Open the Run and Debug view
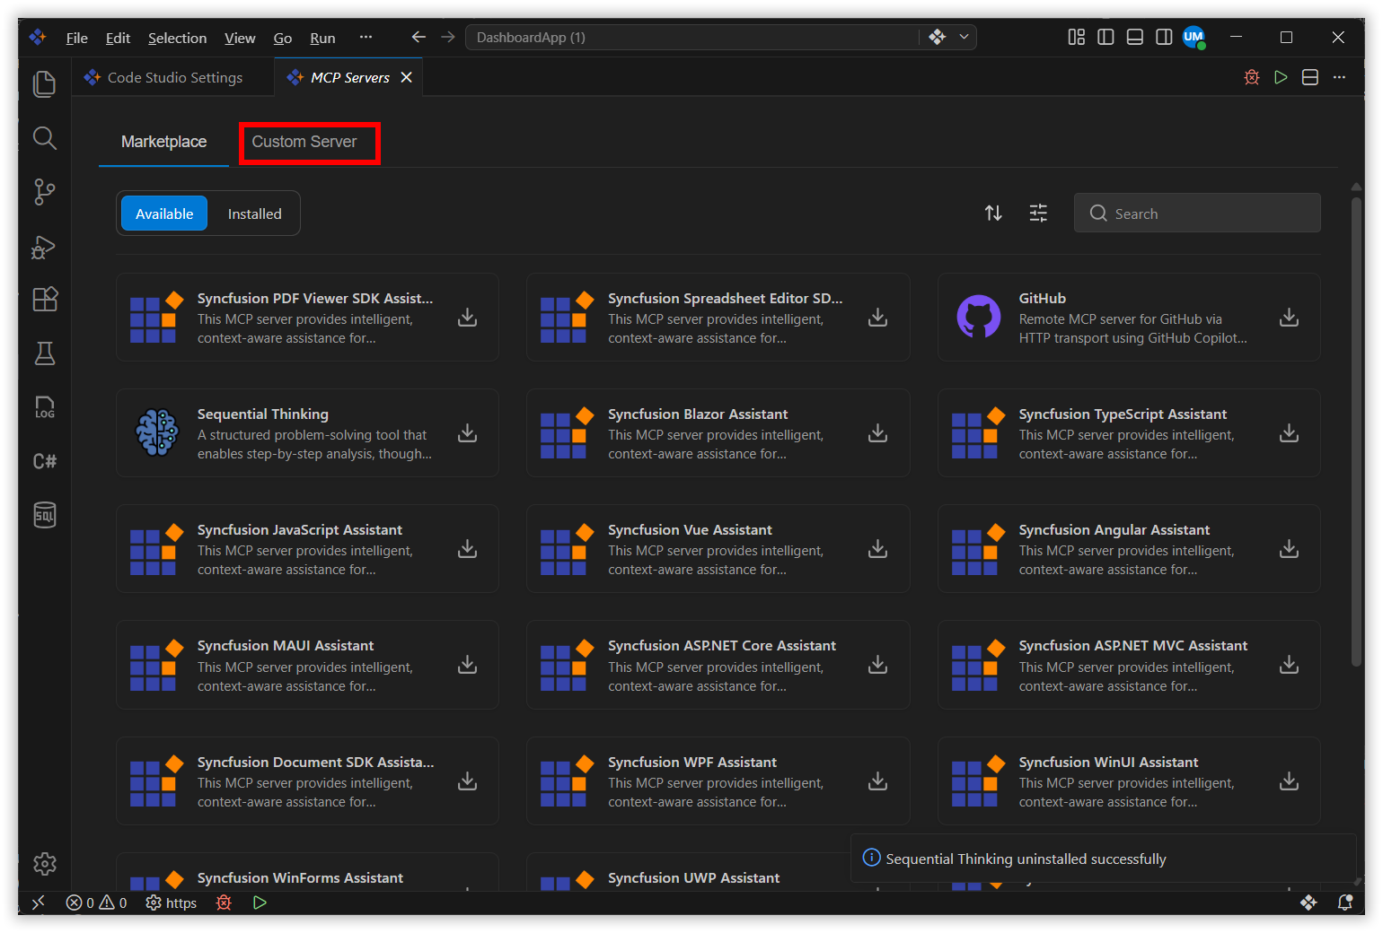This screenshot has width=1383, height=933. [44, 246]
